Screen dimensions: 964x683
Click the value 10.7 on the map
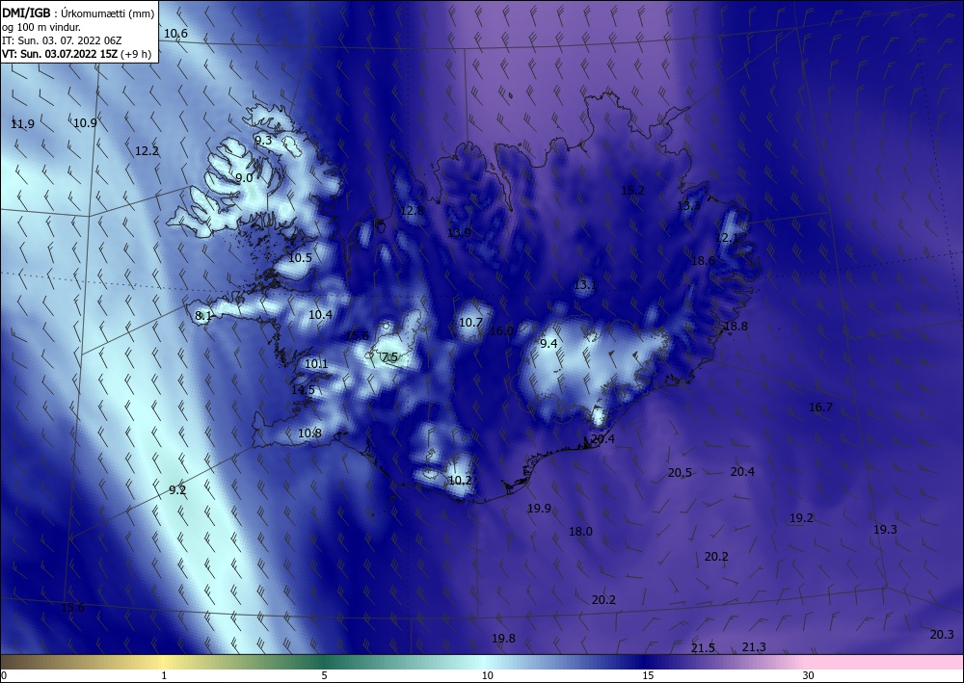pyautogui.click(x=471, y=323)
